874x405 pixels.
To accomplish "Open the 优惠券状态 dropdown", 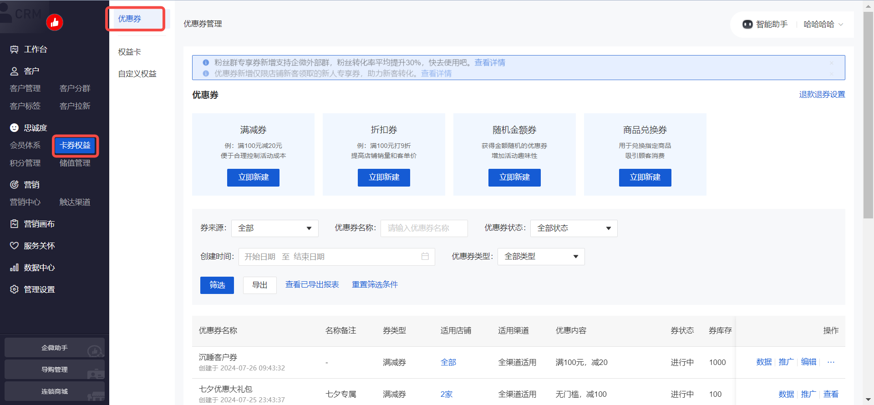I will (574, 228).
